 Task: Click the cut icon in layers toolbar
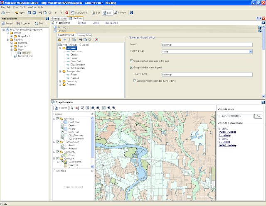coord(80,40)
